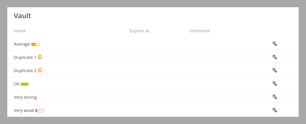
Task: Click duplicate-password icon next to Duplicate 1
Action: [40, 57]
